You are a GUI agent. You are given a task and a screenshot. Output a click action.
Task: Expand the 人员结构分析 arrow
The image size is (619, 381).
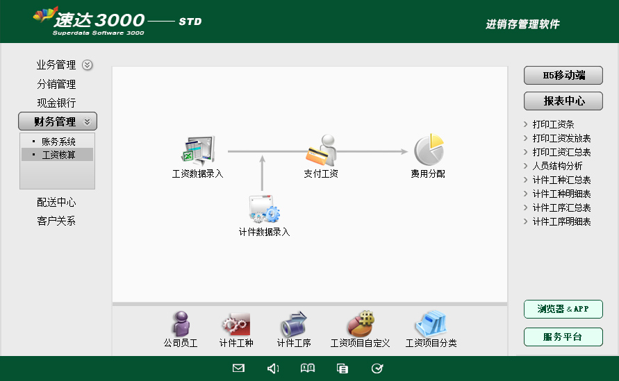pyautogui.click(x=525, y=166)
